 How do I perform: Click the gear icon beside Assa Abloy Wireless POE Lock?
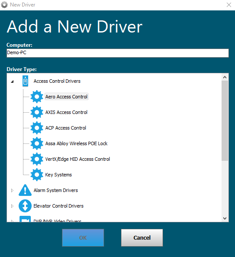(x=37, y=143)
